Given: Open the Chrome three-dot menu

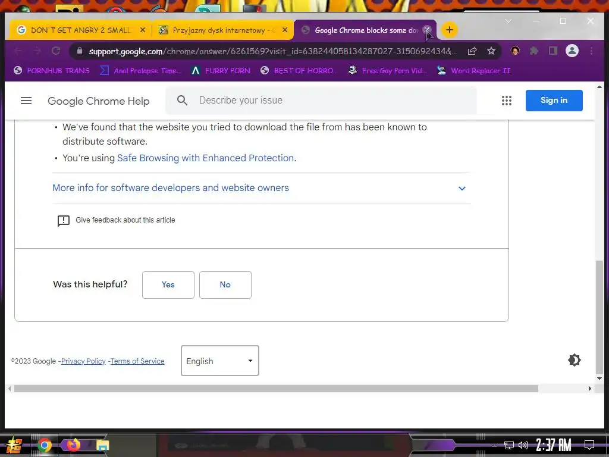Looking at the screenshot, I should (591, 51).
